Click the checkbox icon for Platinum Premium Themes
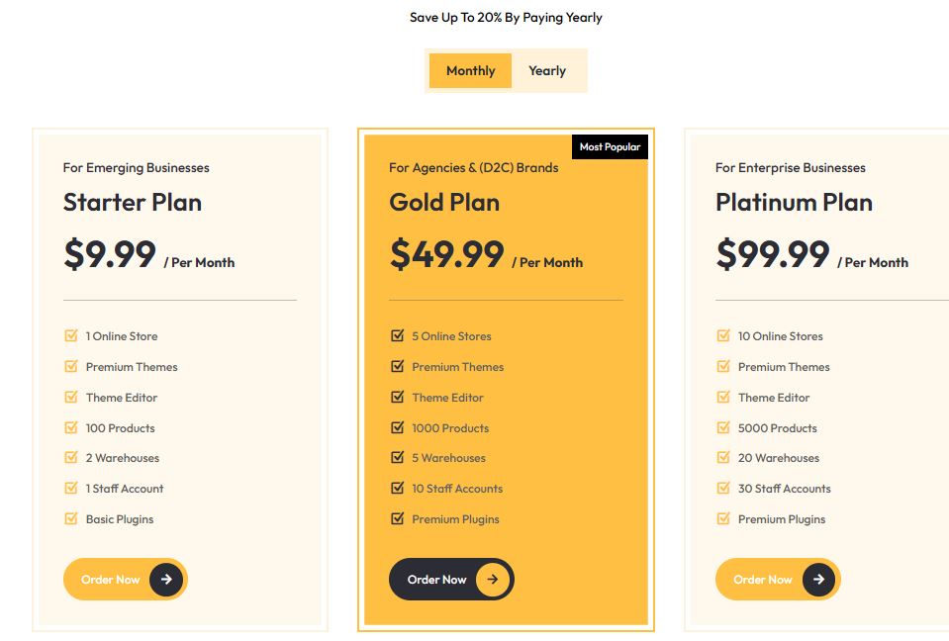 tap(723, 367)
